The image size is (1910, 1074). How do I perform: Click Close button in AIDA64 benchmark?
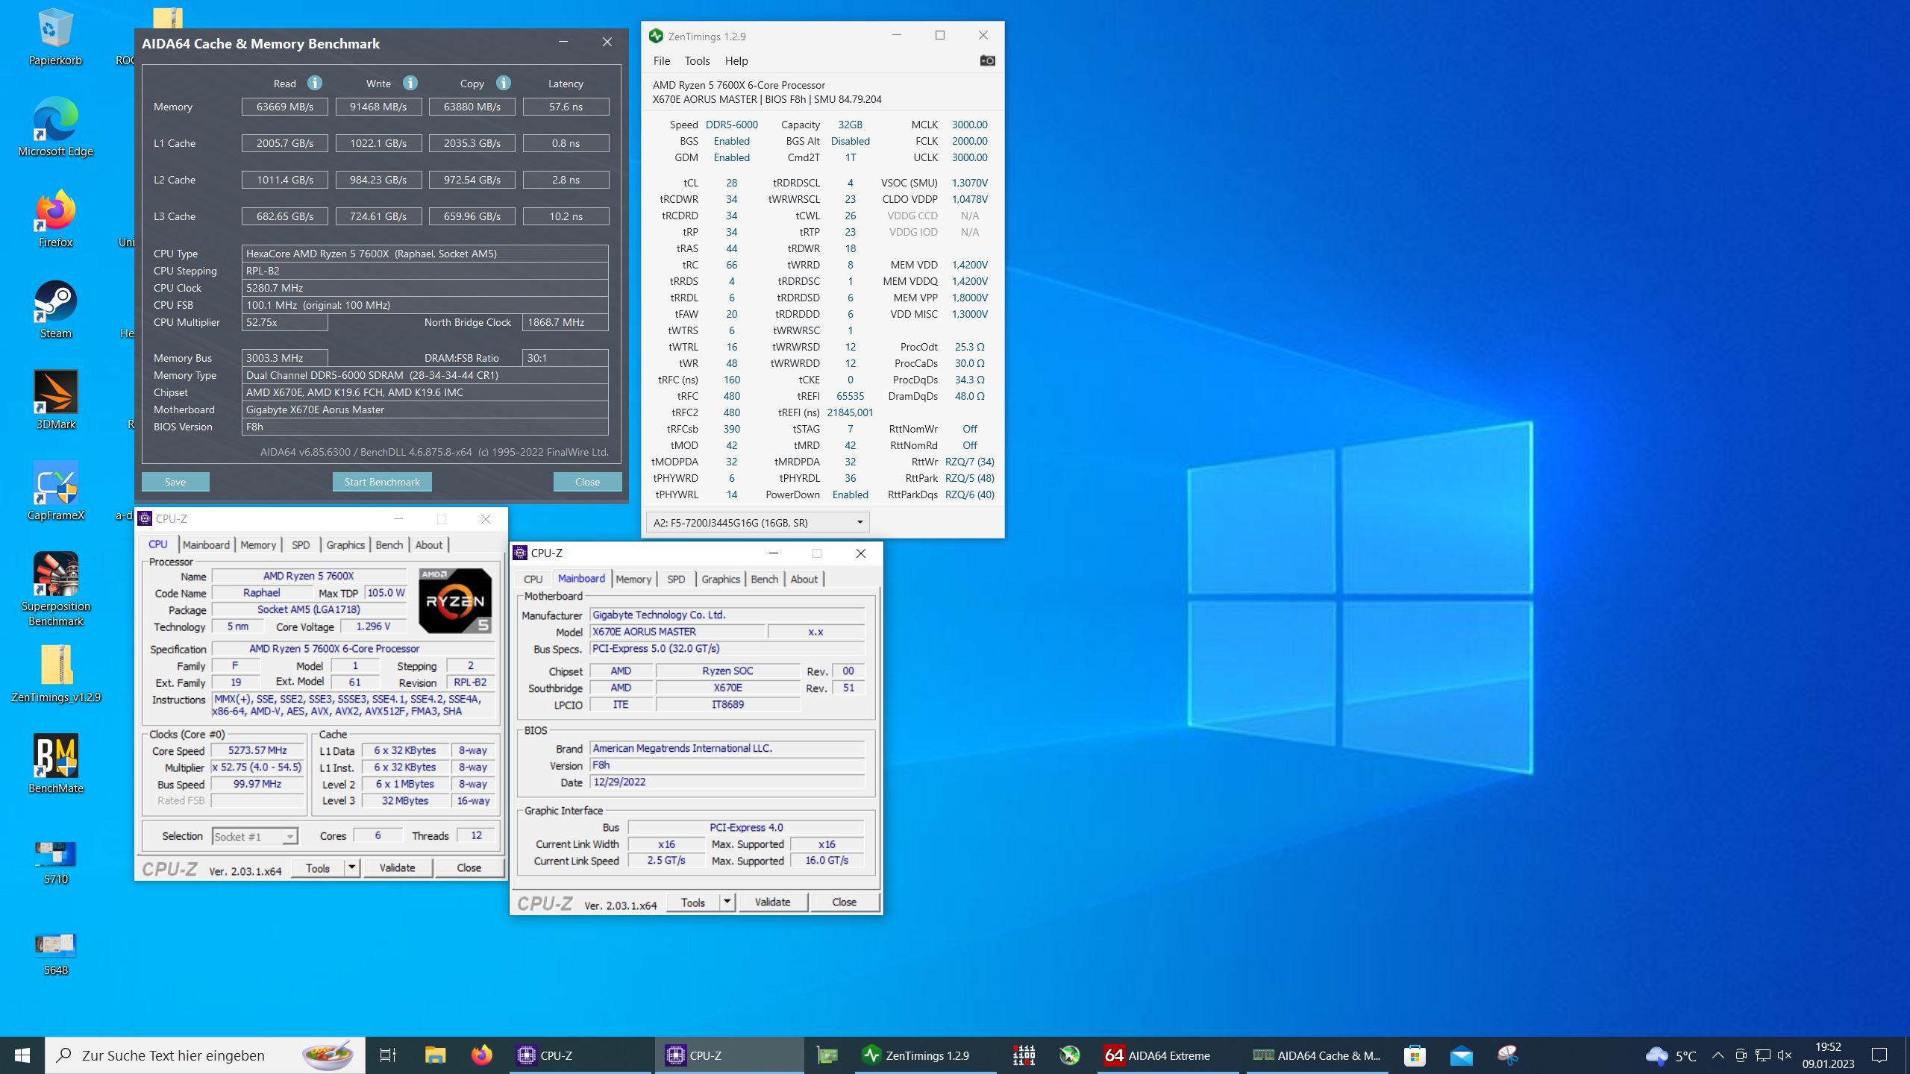tap(587, 482)
